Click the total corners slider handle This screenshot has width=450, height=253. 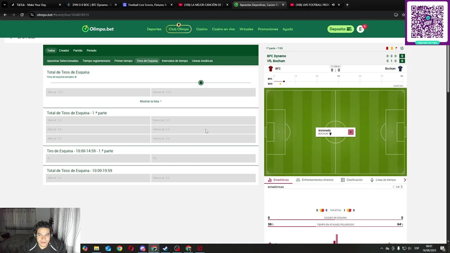pos(201,83)
